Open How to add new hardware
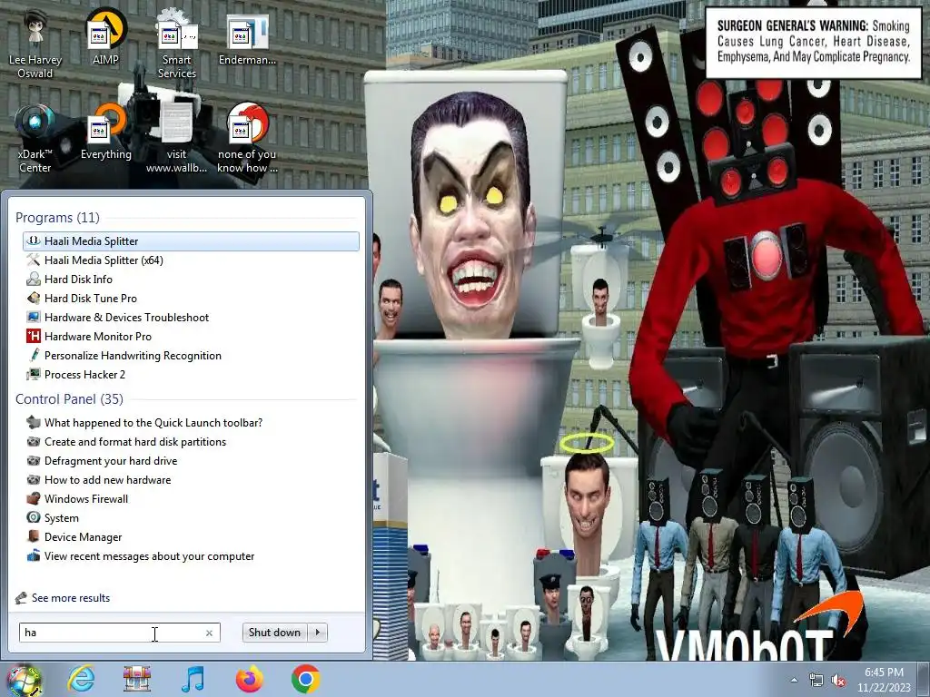 [191, 479]
